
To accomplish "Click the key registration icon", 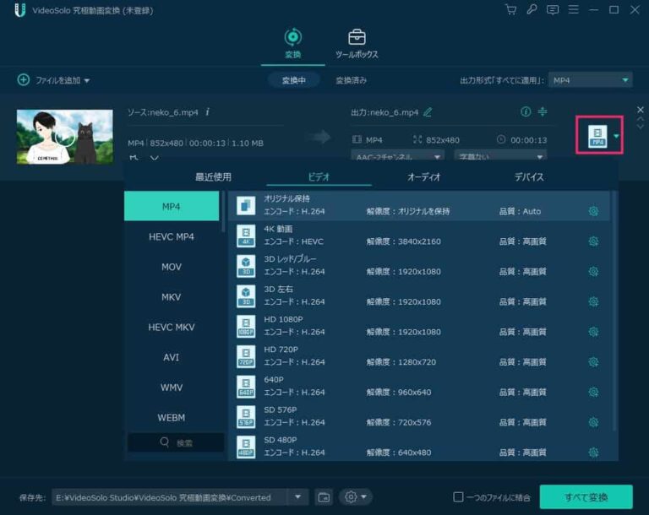I will [532, 10].
